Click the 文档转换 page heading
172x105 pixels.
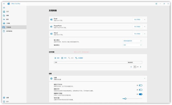[53, 11]
